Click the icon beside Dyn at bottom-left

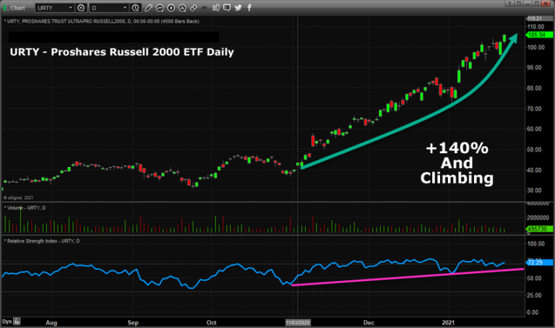17,321
